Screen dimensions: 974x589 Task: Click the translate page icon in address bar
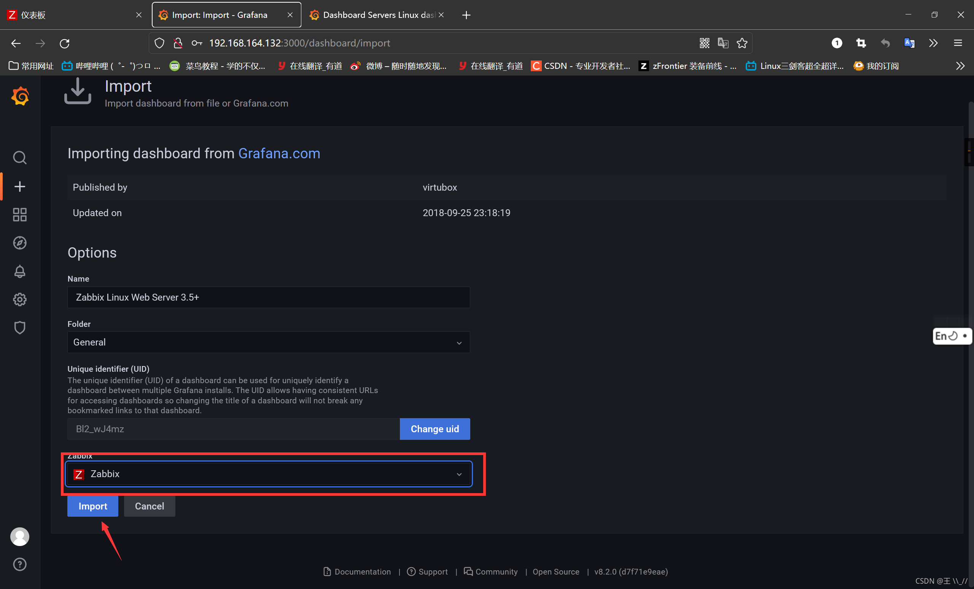723,43
